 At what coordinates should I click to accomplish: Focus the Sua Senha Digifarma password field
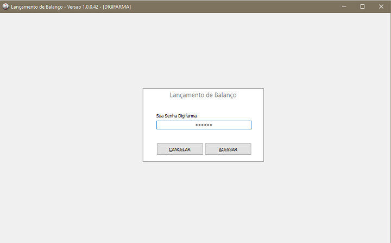tap(204, 125)
